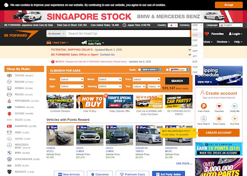Open the Price select dropdown
Screen dimensions: 247x176
pyautogui.click(x=146, y=79)
